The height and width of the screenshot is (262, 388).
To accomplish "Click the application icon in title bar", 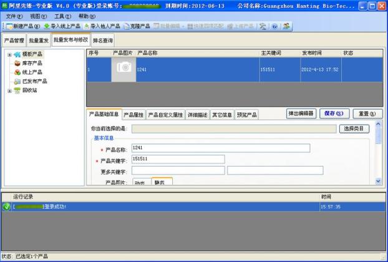I will pos(4,6).
